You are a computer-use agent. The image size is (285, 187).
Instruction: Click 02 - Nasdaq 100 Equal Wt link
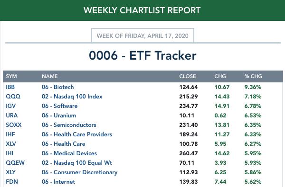[x=77, y=163]
